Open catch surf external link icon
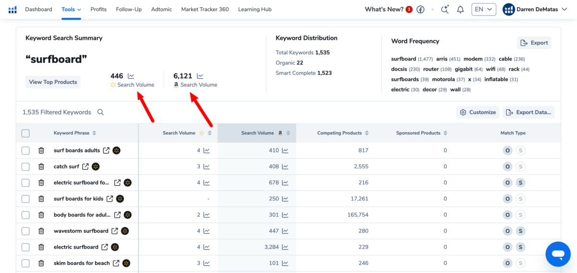Screen dimensions: 577x273 pyautogui.click(x=85, y=167)
